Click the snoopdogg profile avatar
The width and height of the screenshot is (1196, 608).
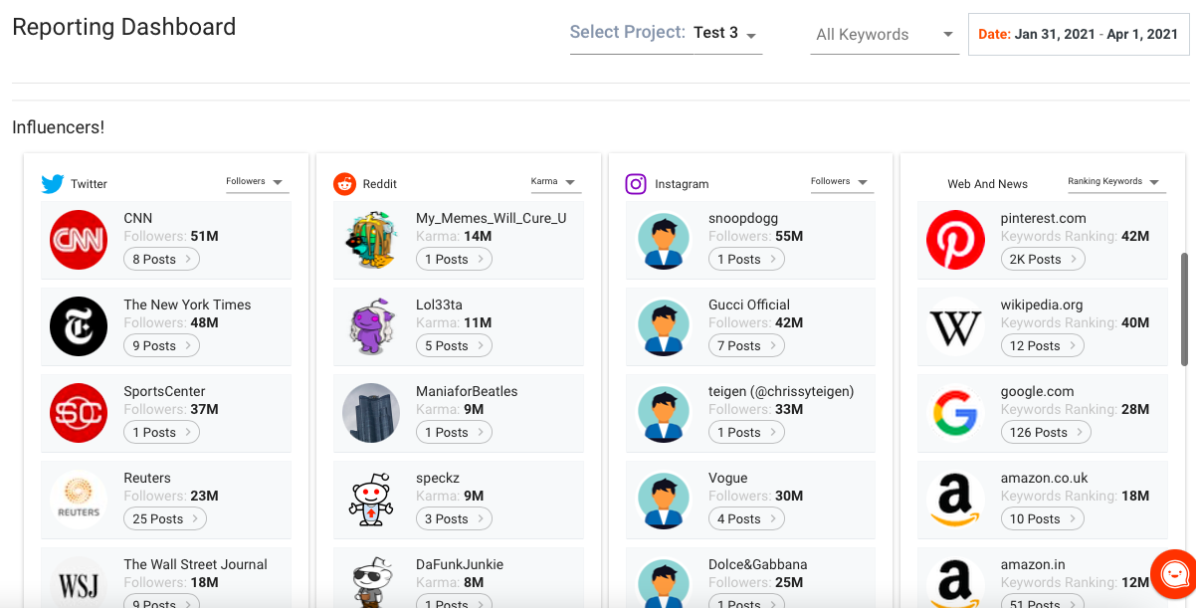coord(664,240)
